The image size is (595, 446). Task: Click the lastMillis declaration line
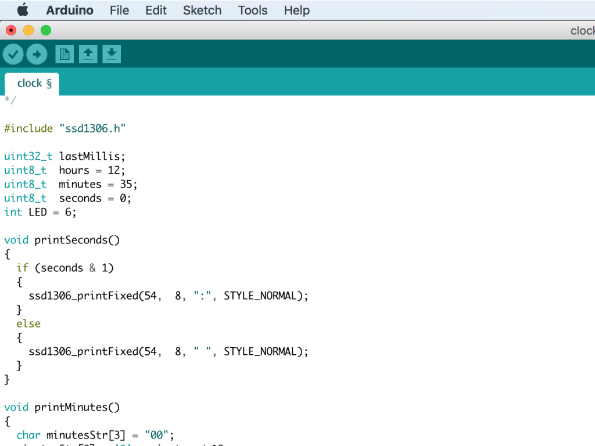point(64,156)
